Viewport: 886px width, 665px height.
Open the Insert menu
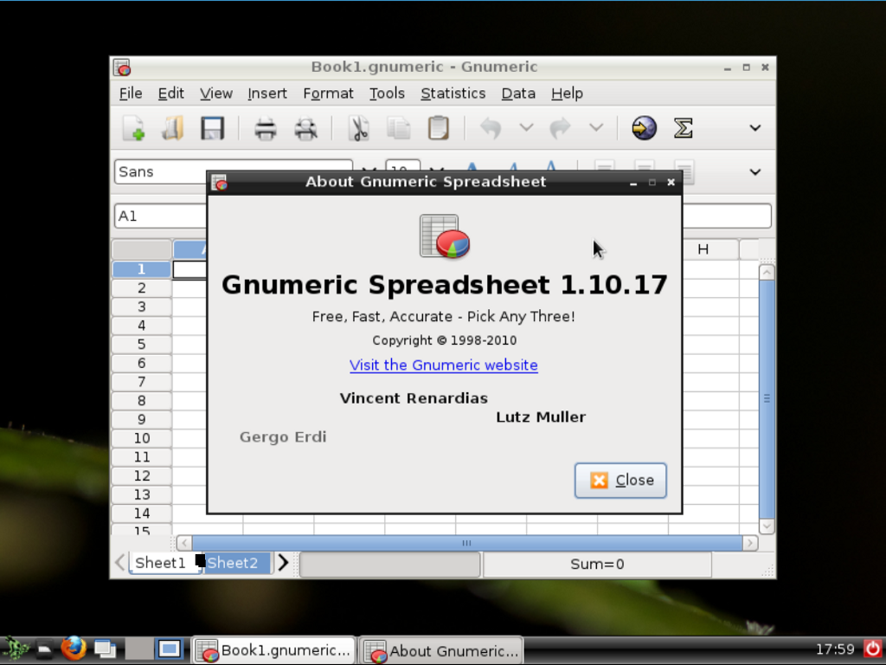267,94
